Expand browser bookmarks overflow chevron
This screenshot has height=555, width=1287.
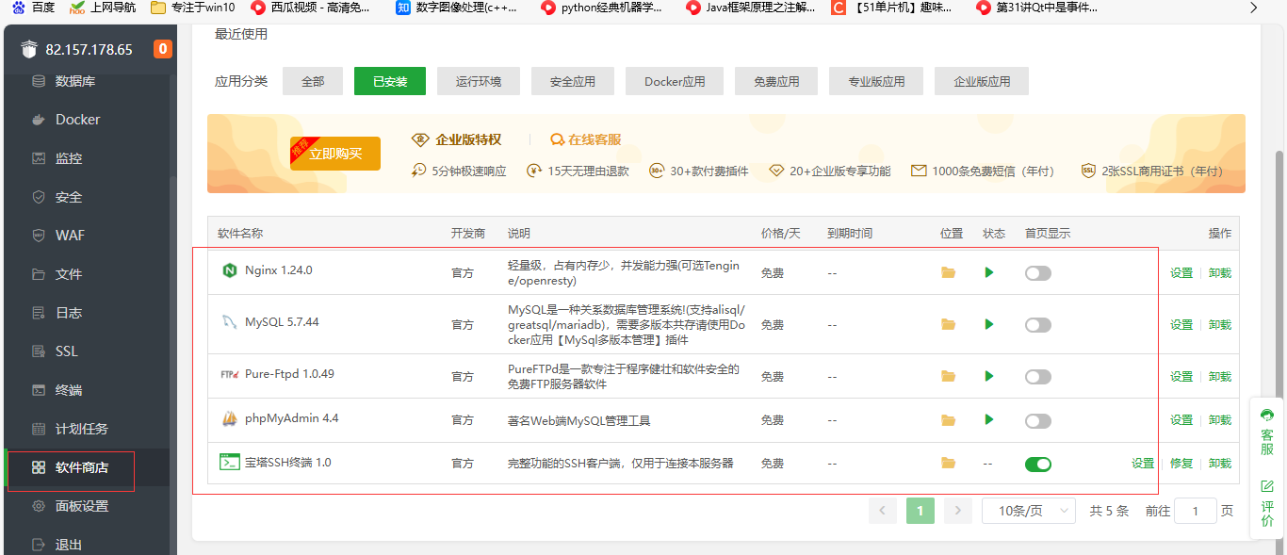pyautogui.click(x=1253, y=8)
